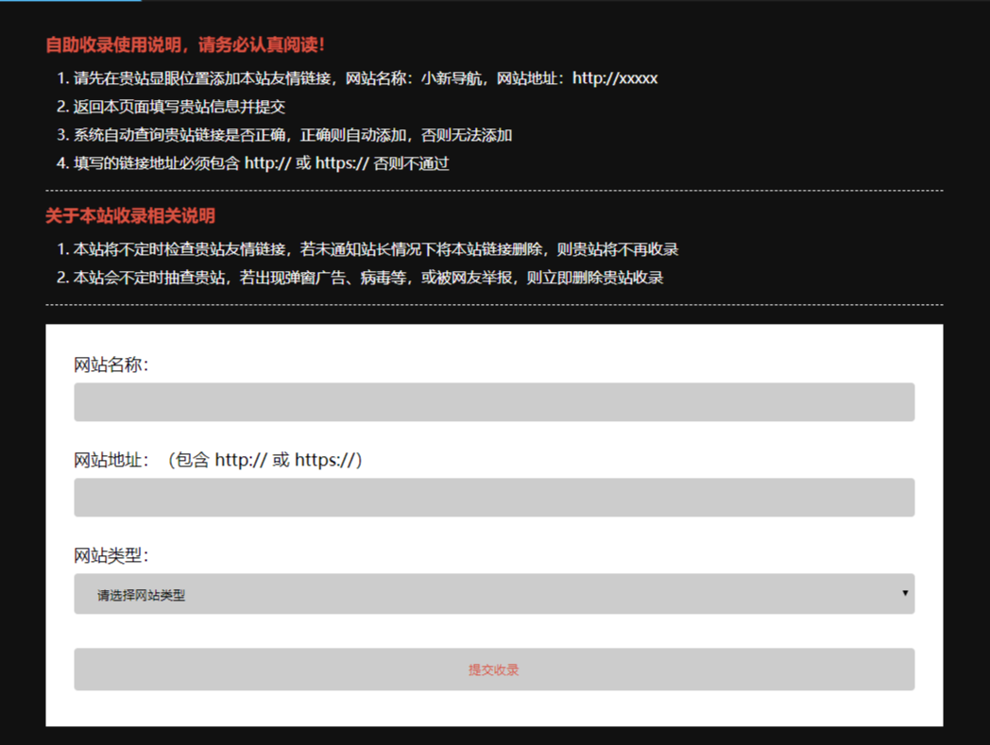This screenshot has width=990, height=745.
Task: Click the 网站地址: form label
Action: [x=111, y=461]
